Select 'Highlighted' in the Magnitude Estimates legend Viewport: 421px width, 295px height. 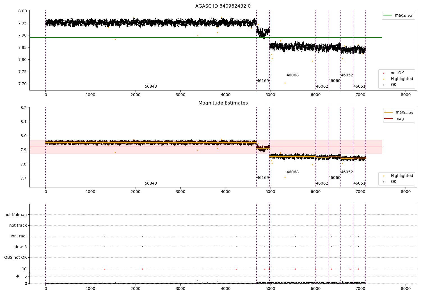pyautogui.click(x=402, y=176)
